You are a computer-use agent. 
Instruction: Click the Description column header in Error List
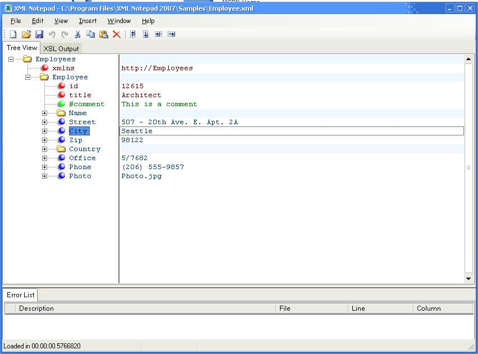pos(36,308)
